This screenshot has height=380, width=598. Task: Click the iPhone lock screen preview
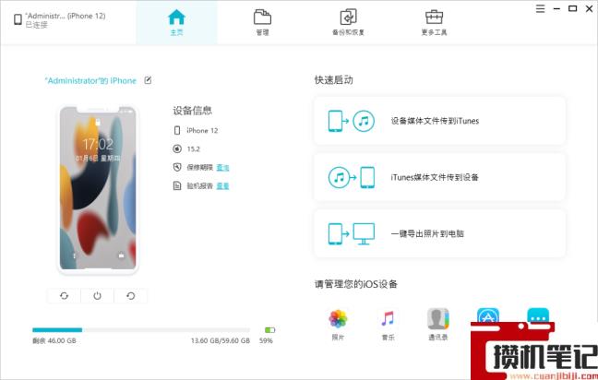point(98,189)
